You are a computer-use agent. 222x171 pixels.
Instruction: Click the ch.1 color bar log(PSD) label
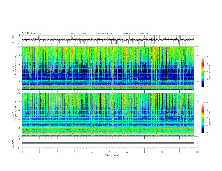(x=210, y=73)
